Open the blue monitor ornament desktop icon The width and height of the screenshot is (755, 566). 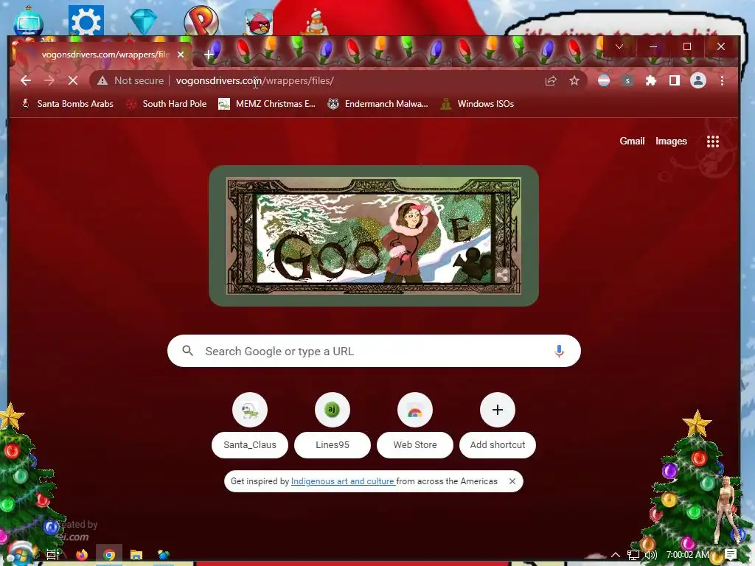pos(29,21)
